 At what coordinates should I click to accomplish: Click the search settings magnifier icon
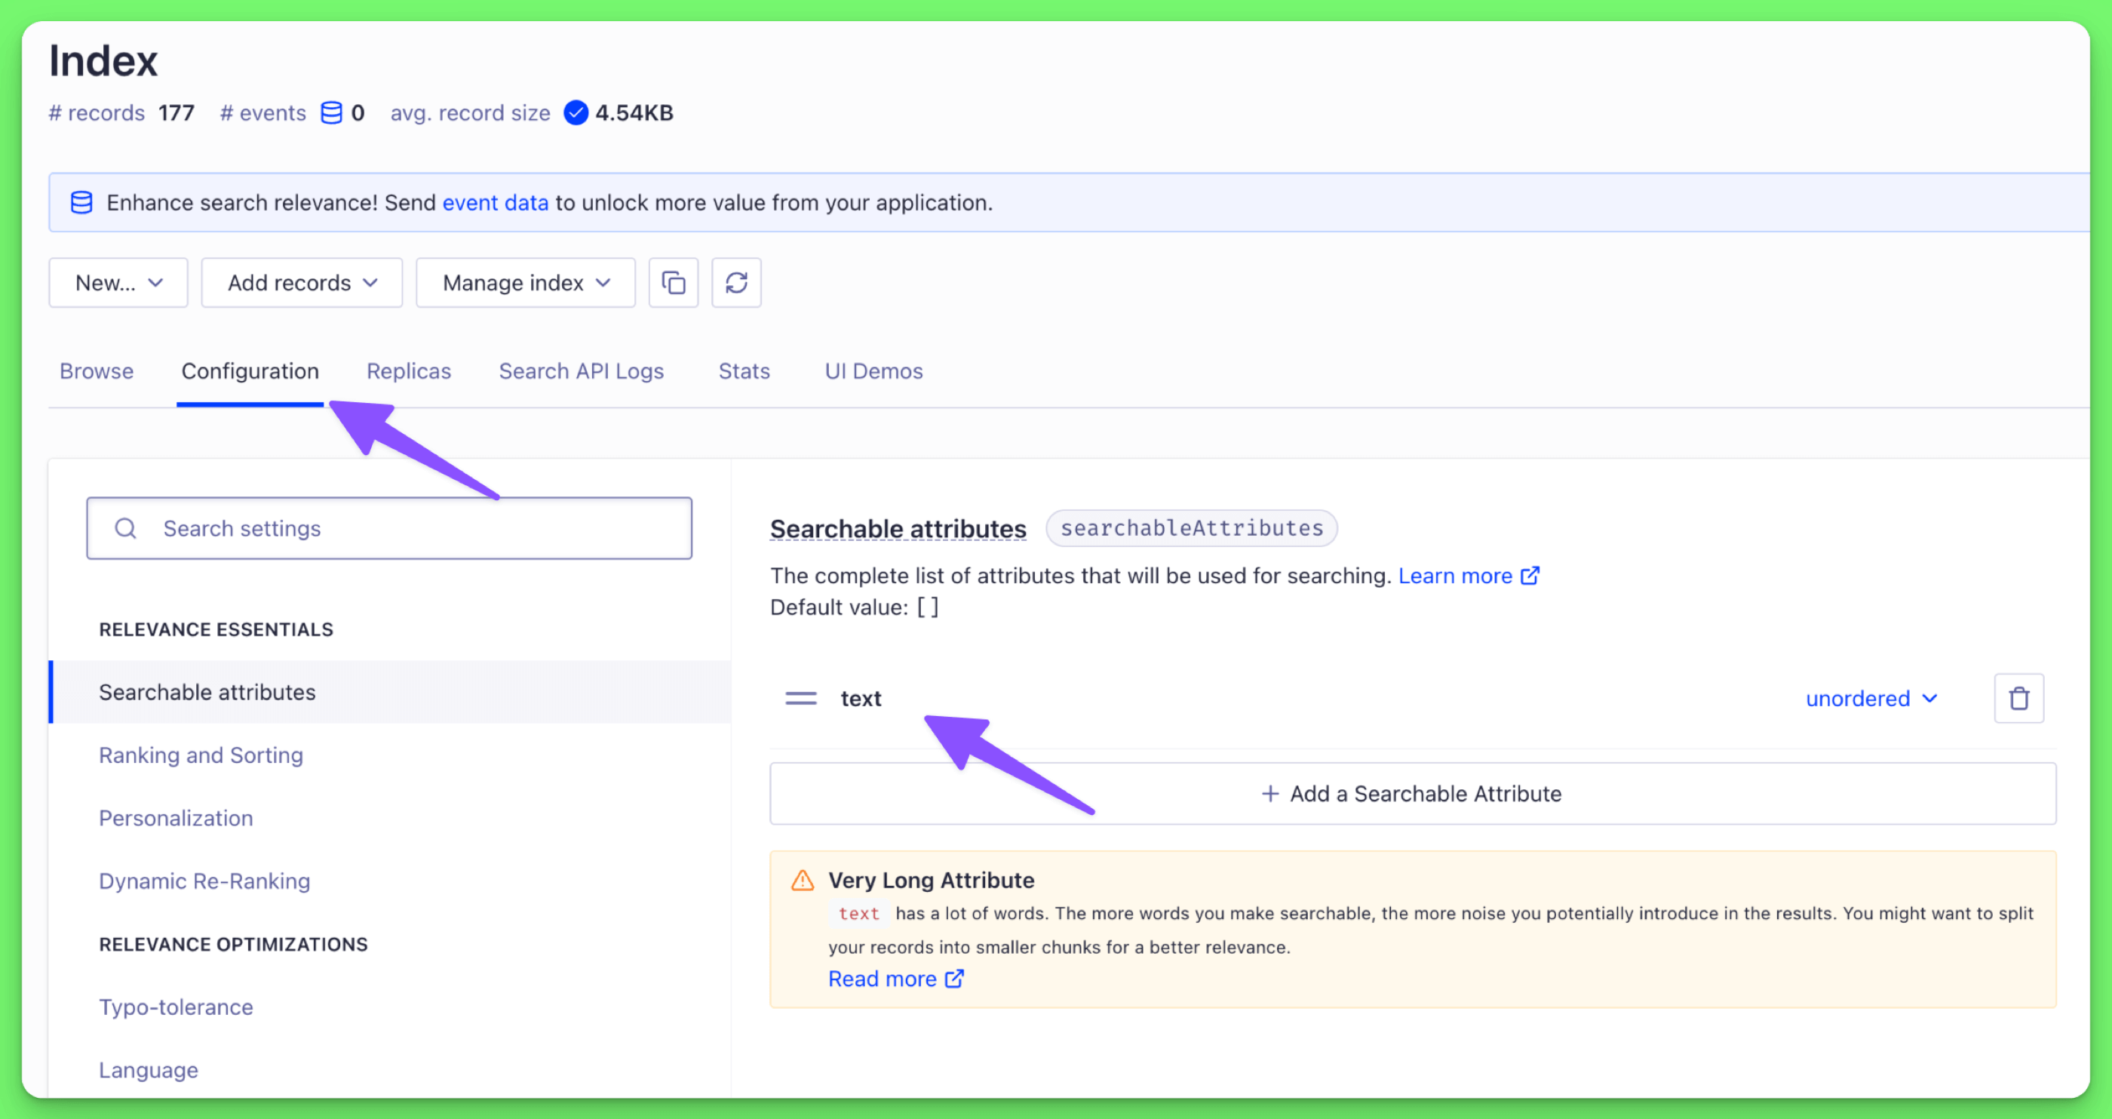click(x=126, y=527)
